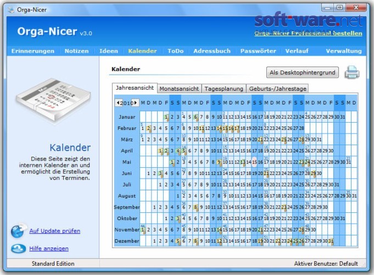Select the März row label
The width and height of the screenshot is (374, 275).
pos(127,139)
